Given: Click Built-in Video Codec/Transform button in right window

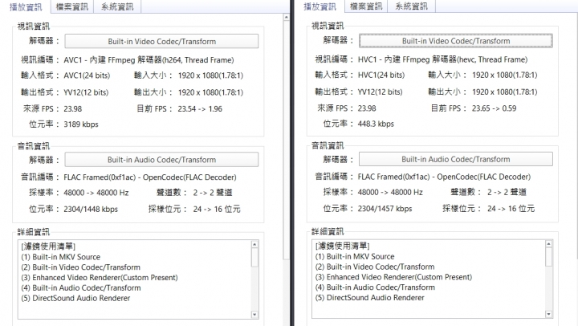Looking at the screenshot, I should (456, 41).
